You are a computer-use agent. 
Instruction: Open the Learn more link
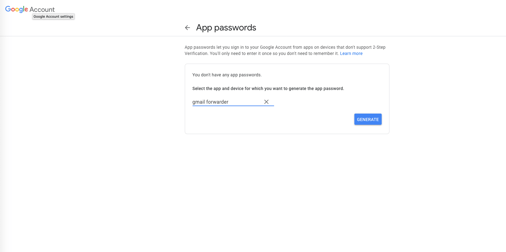351,53
